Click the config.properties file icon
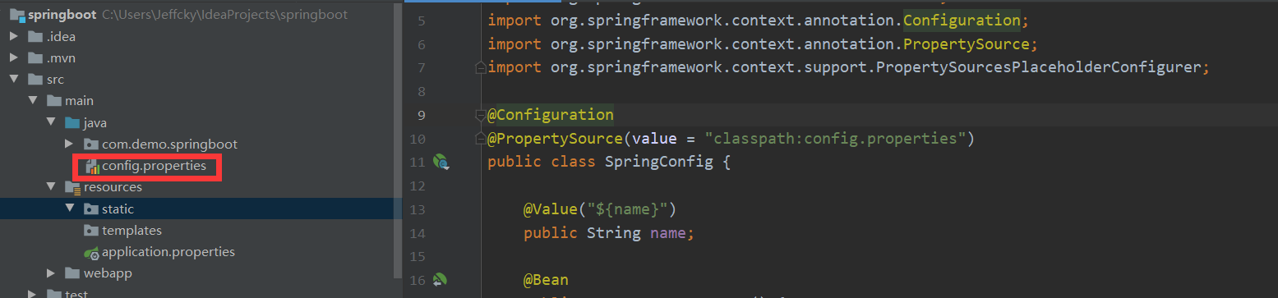 click(91, 166)
